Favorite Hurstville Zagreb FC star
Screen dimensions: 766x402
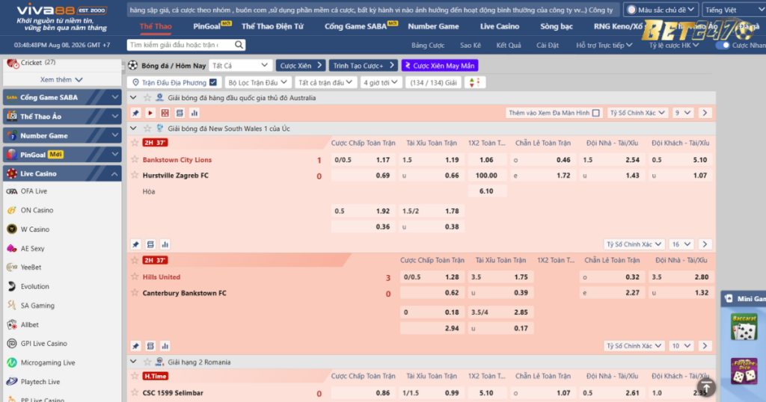click(135, 175)
